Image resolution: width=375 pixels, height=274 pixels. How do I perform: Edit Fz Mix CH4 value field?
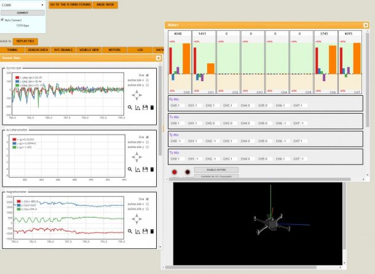coord(251,106)
